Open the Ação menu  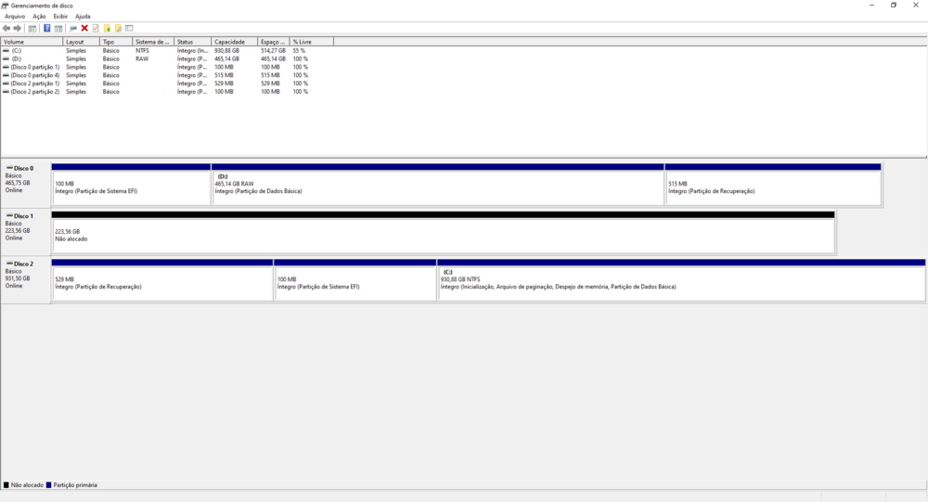coord(39,17)
